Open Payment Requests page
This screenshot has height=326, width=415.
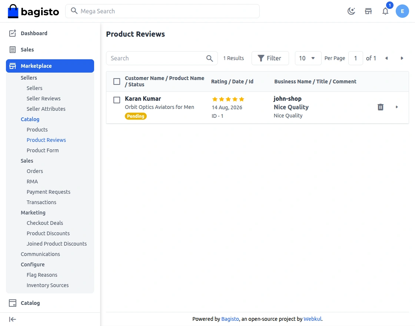pos(49,192)
